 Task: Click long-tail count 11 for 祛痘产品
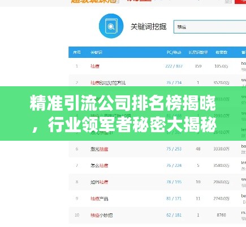click(198, 199)
